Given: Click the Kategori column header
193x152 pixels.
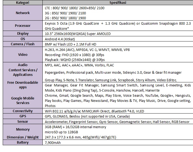Looking at the screenshot, I should pyautogui.click(x=23, y=3).
